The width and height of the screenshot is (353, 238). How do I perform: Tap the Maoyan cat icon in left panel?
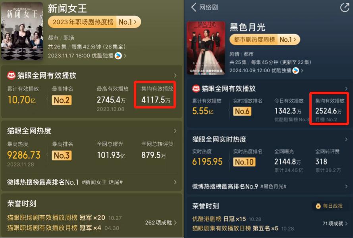point(11,75)
